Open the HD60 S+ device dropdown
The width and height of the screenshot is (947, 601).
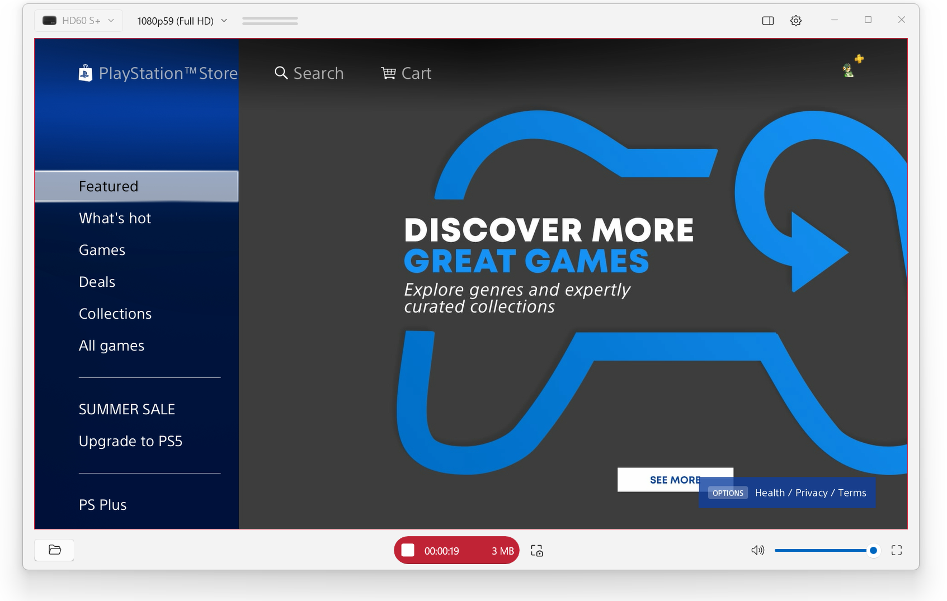(78, 20)
